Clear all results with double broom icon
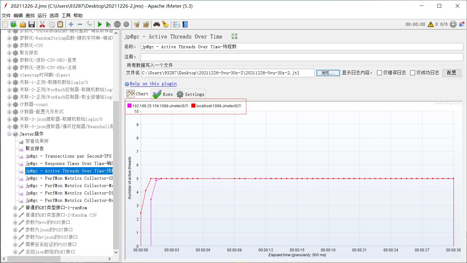 click(x=146, y=24)
